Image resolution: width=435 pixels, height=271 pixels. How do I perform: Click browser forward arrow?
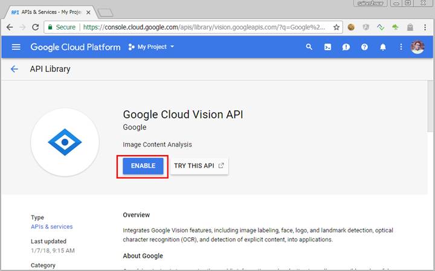click(22, 27)
